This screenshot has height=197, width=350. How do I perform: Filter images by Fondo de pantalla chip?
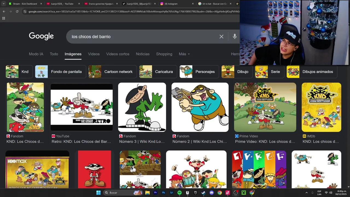[60, 72]
